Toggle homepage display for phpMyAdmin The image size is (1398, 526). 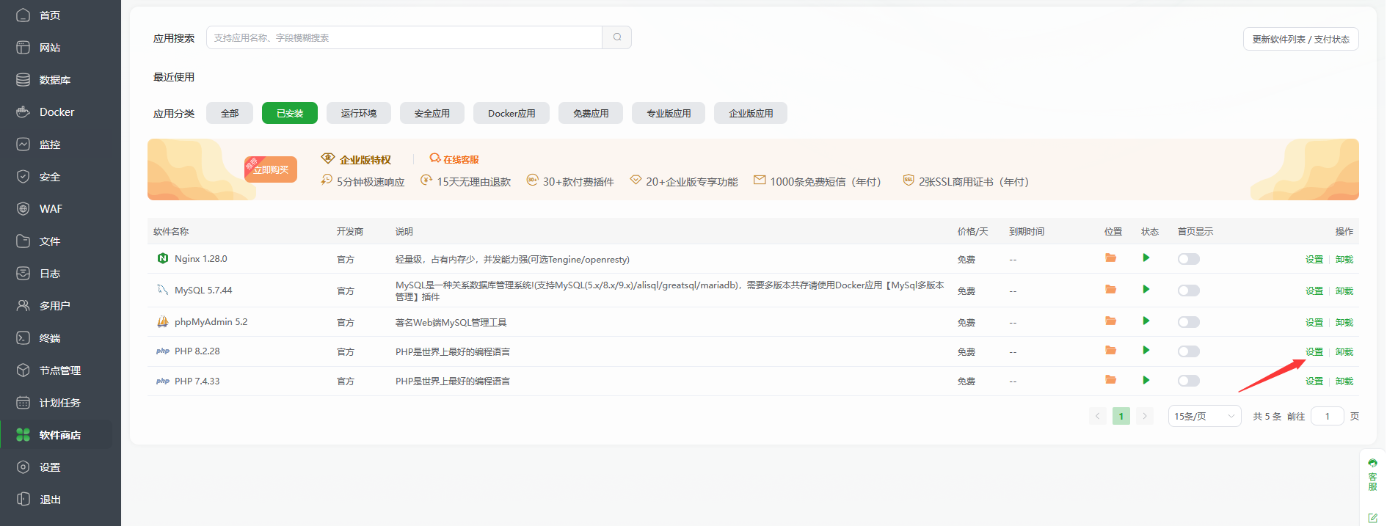pyautogui.click(x=1189, y=322)
